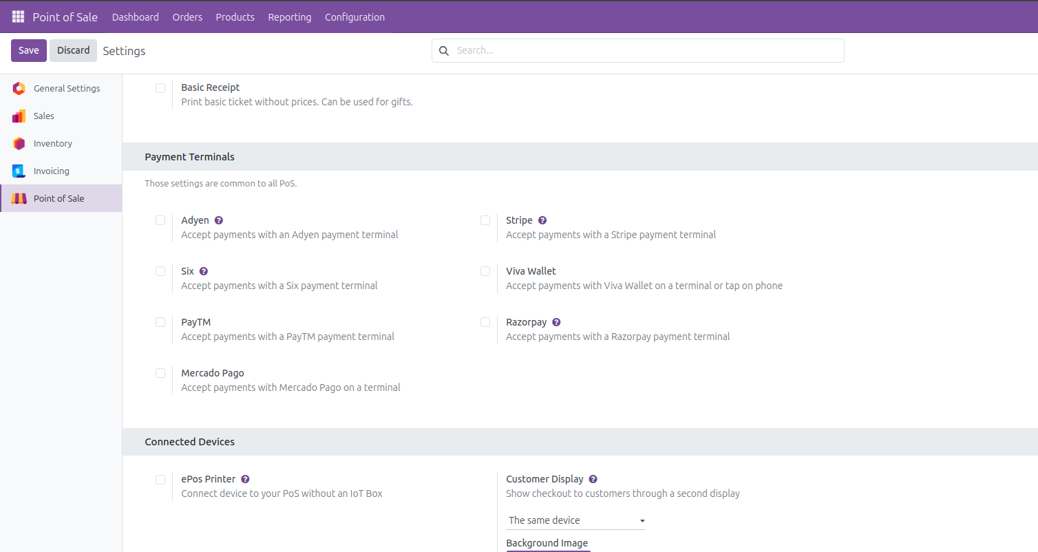This screenshot has width=1038, height=552.
Task: Click the help icon next to Adyen
Action: click(219, 220)
